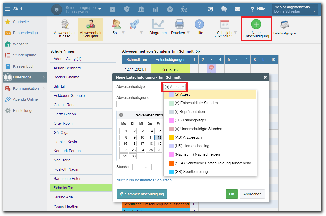This screenshot has width=326, height=216.
Task: Open the mail envelope icon in header
Action: [237, 9]
